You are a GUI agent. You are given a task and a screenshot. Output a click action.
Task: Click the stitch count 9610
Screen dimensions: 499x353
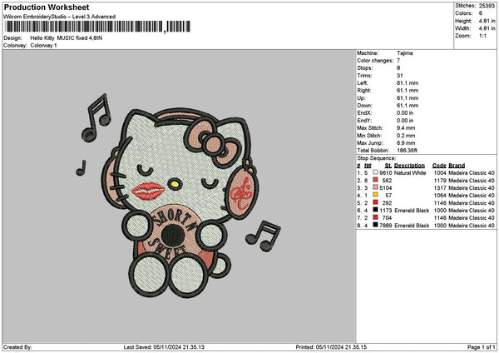[385, 172]
